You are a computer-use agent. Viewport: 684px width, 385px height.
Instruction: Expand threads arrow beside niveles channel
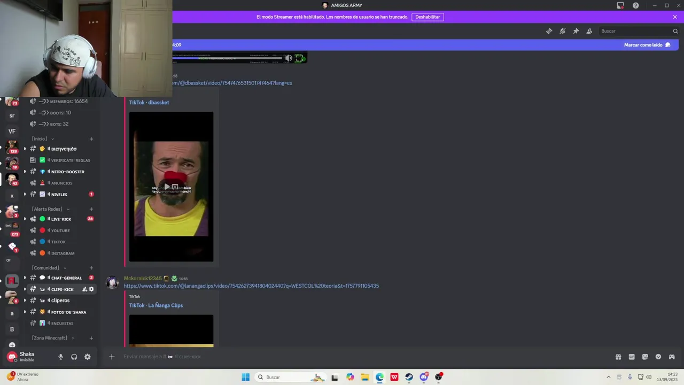pyautogui.click(x=25, y=194)
